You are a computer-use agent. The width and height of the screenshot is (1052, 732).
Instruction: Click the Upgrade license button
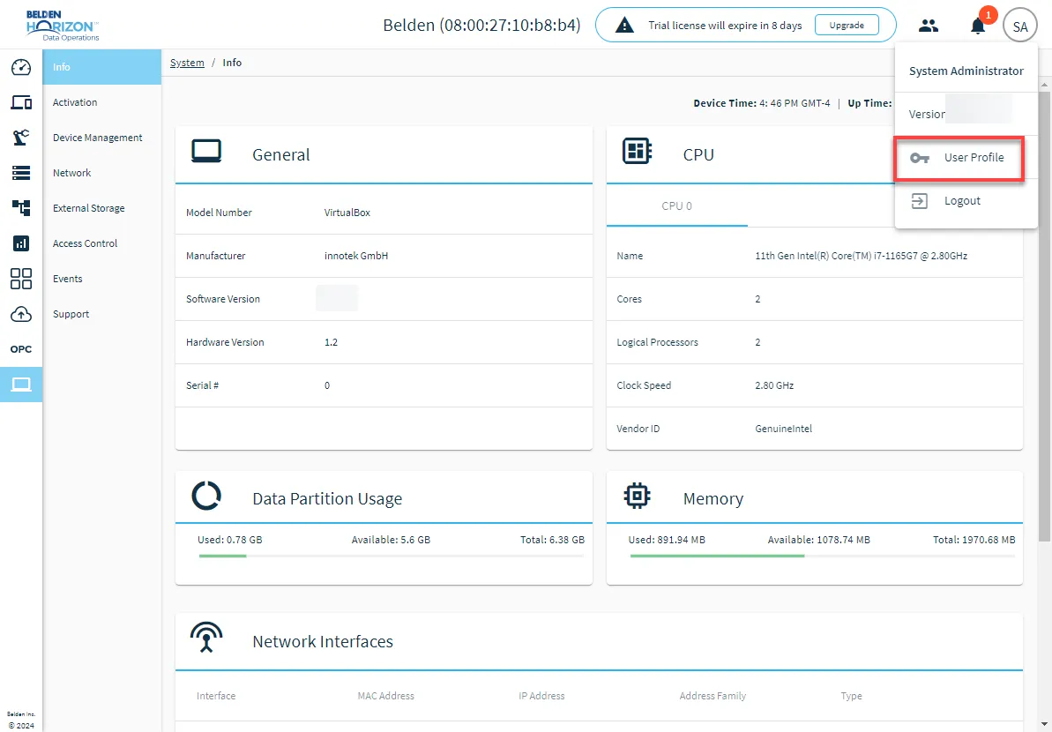coord(847,26)
